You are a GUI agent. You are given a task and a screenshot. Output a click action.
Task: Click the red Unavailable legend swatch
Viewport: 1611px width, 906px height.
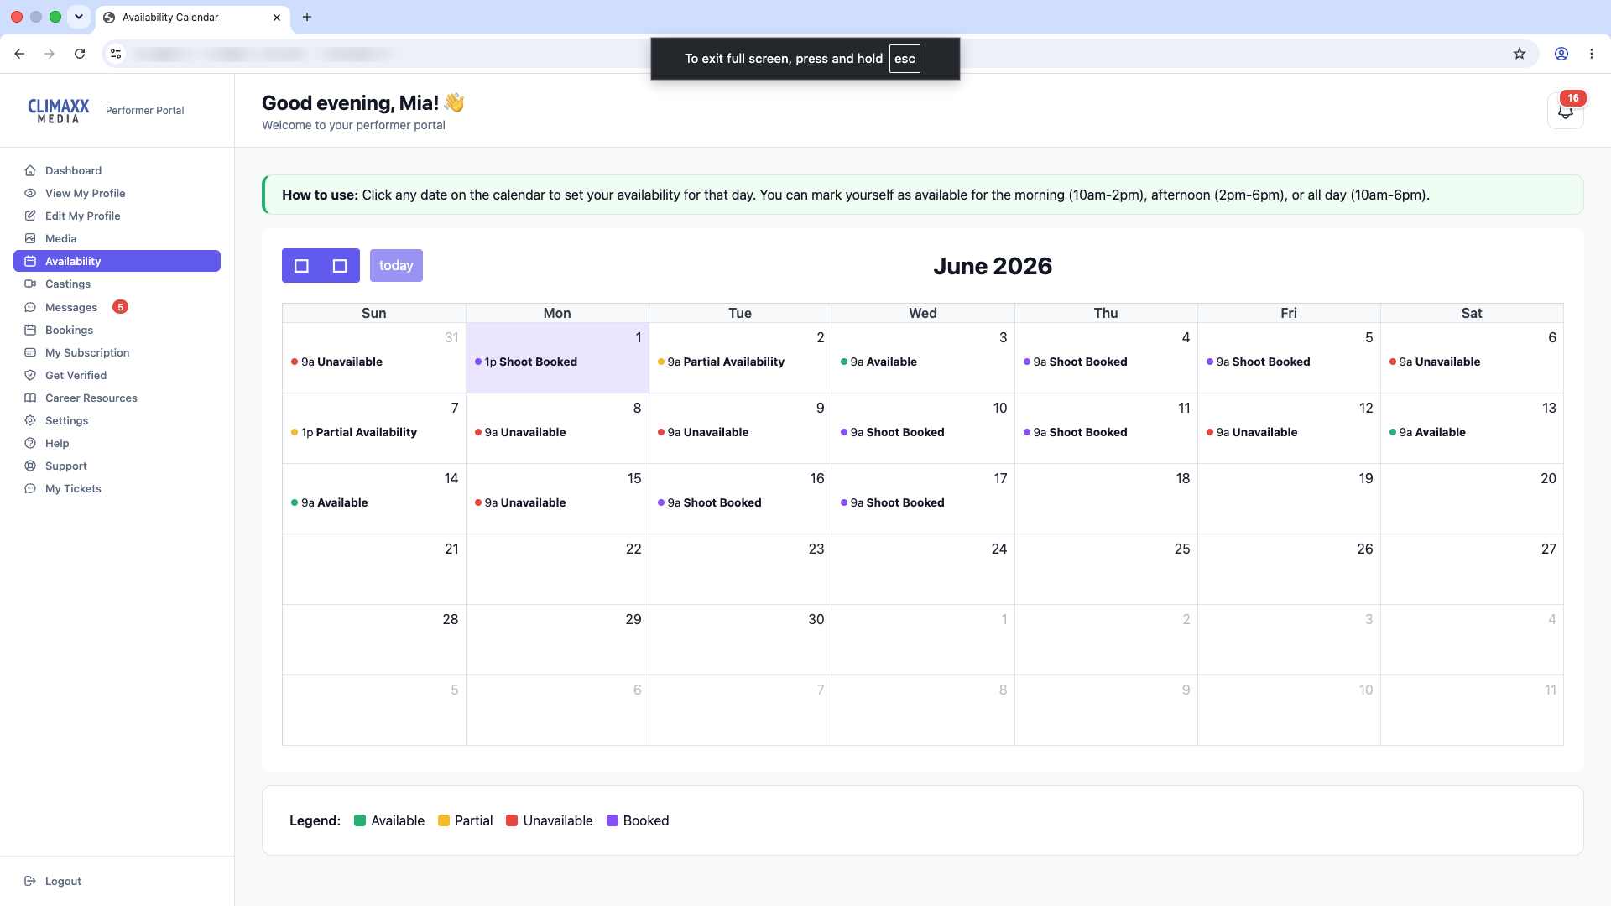[x=512, y=820]
